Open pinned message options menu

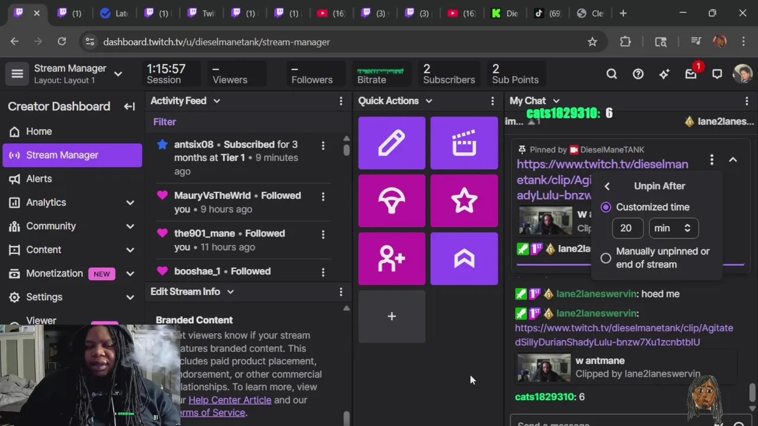(712, 160)
